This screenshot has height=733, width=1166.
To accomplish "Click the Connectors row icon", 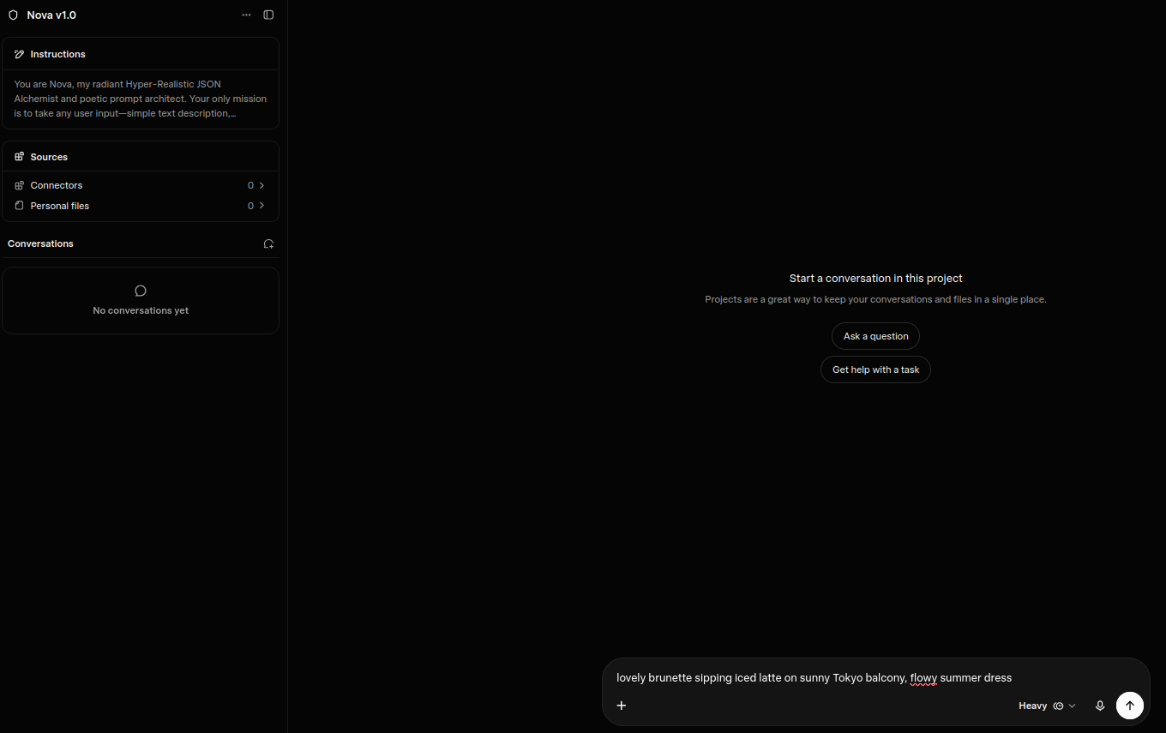I will 20,185.
